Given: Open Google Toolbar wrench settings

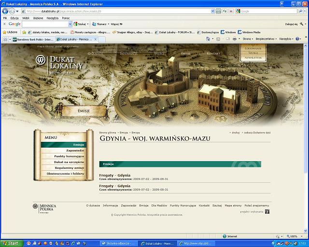Looking at the screenshot, I should [301, 24].
